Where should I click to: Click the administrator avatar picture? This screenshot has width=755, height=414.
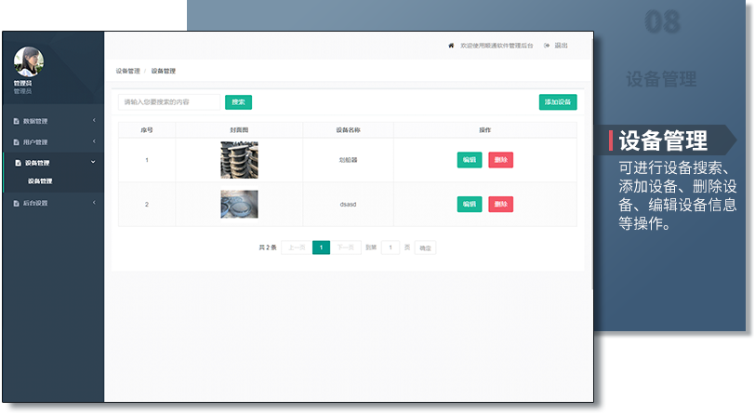(x=28, y=62)
